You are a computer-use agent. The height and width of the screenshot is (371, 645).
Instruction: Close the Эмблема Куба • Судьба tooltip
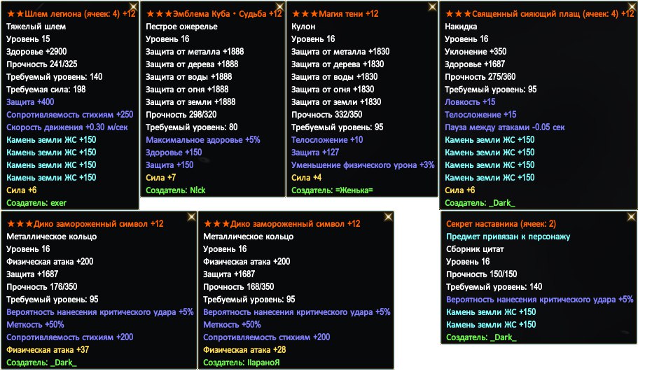click(x=279, y=7)
